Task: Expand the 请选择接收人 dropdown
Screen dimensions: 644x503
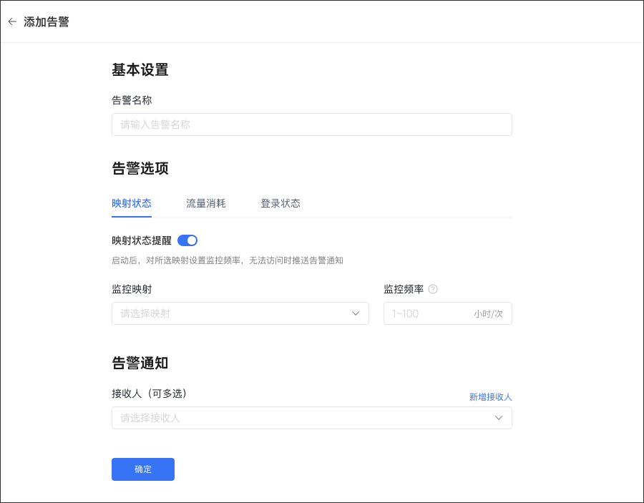Action: 301,418
